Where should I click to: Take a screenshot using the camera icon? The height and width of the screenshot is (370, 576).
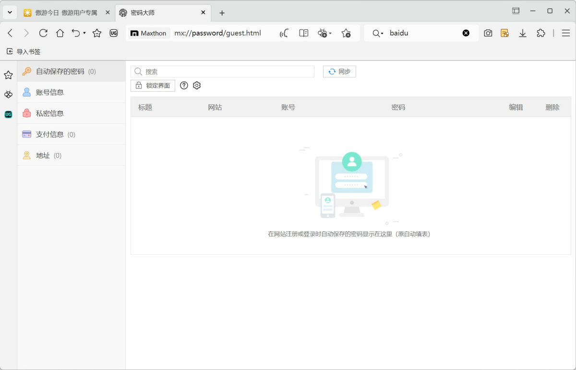coord(488,33)
